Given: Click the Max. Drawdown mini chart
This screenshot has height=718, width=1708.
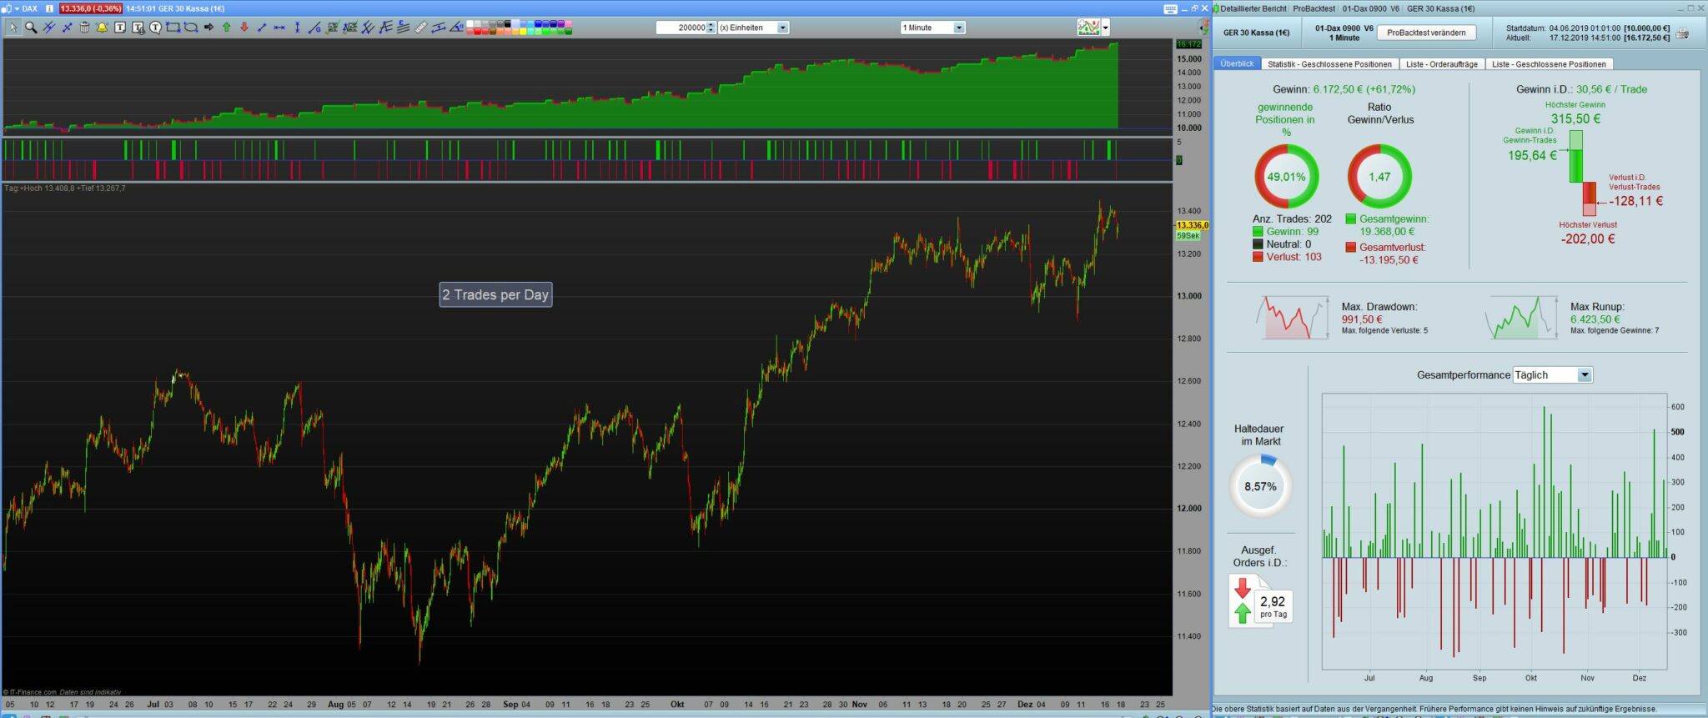Looking at the screenshot, I should (1294, 318).
